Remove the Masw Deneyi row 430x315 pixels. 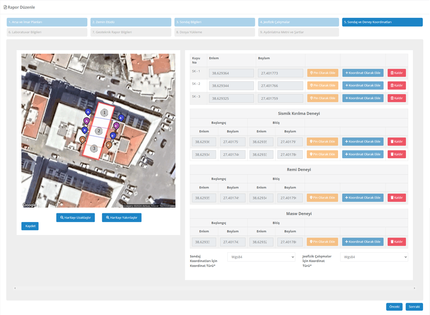pos(396,242)
